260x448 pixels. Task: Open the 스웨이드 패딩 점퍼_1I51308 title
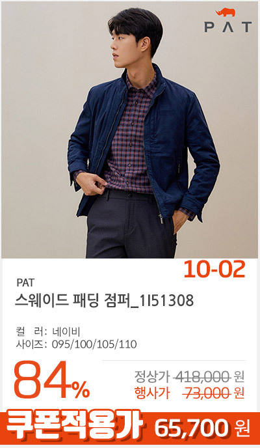tap(105, 301)
